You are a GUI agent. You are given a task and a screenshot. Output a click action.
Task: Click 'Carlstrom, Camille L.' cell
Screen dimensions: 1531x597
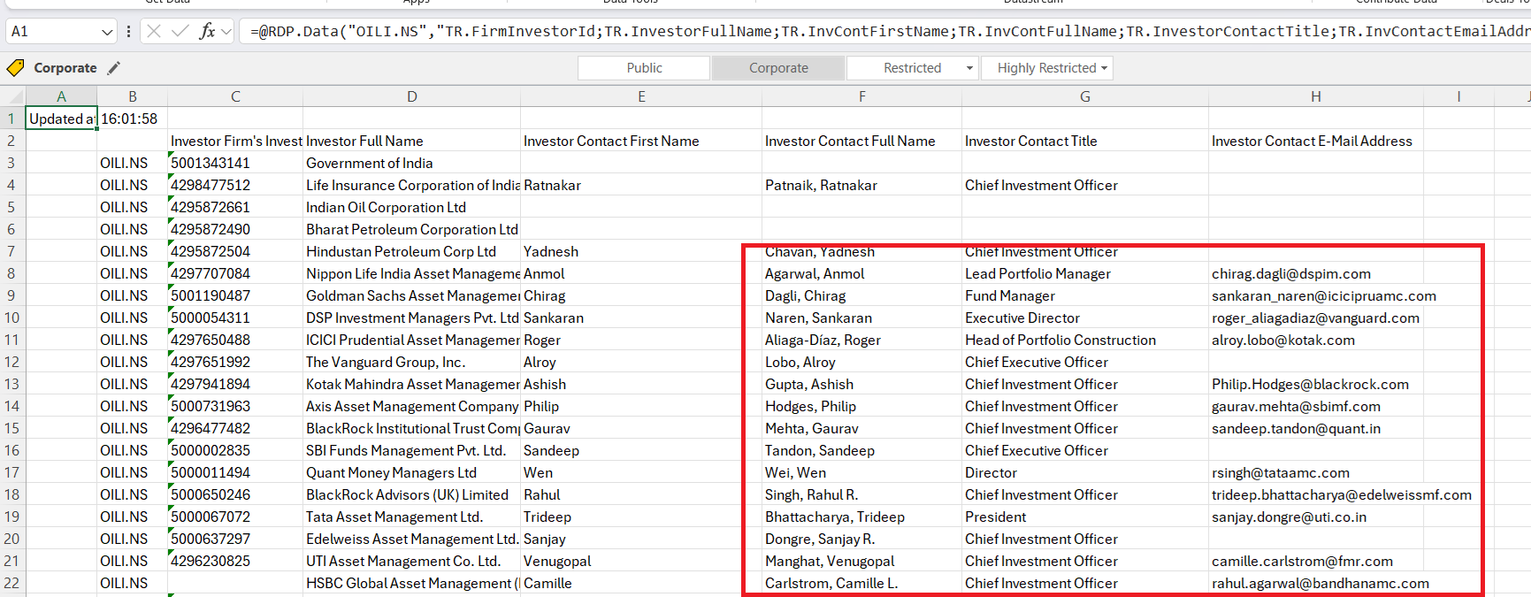(x=862, y=583)
